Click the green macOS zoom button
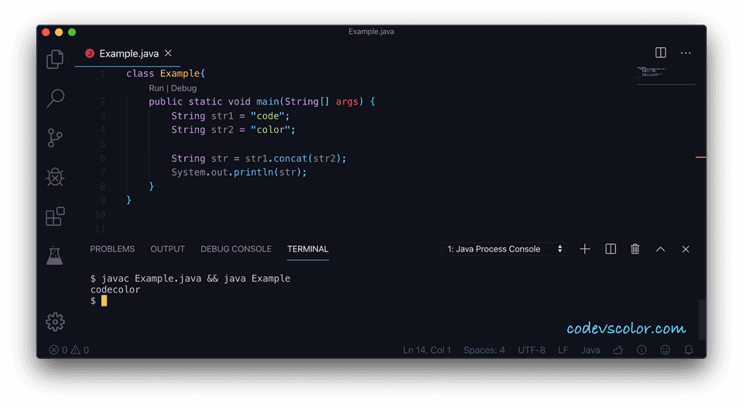 tap(72, 32)
